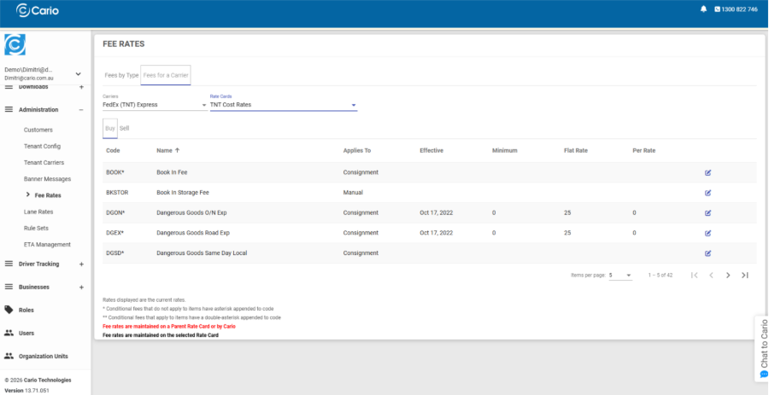
Task: Edit the Dangerous Goods Road Exp fee
Action: click(707, 233)
